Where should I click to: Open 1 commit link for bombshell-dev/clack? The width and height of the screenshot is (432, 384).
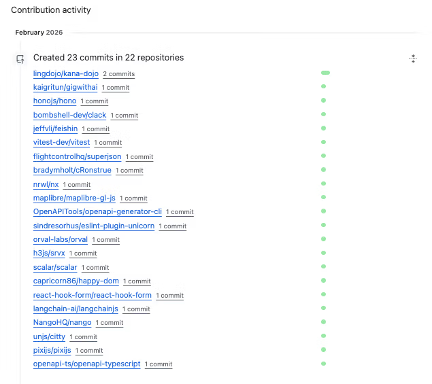click(x=124, y=116)
